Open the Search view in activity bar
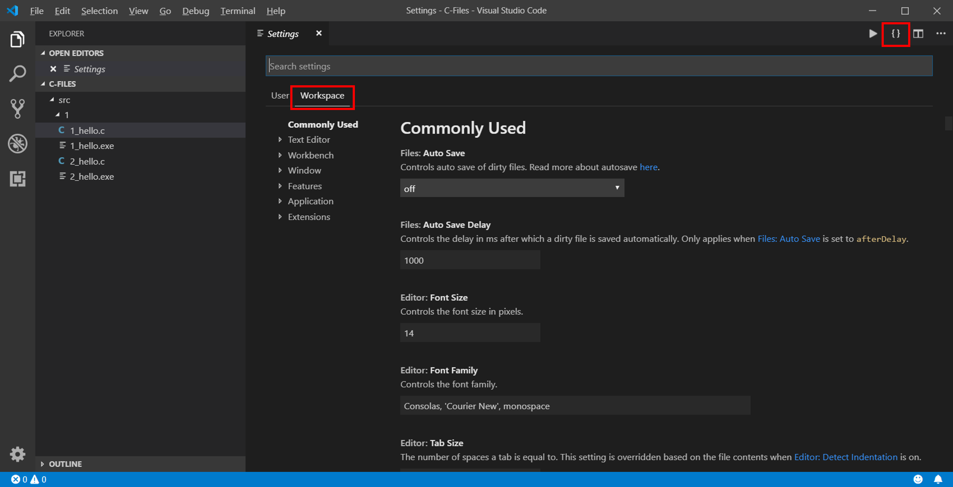The width and height of the screenshot is (953, 487). [17, 73]
